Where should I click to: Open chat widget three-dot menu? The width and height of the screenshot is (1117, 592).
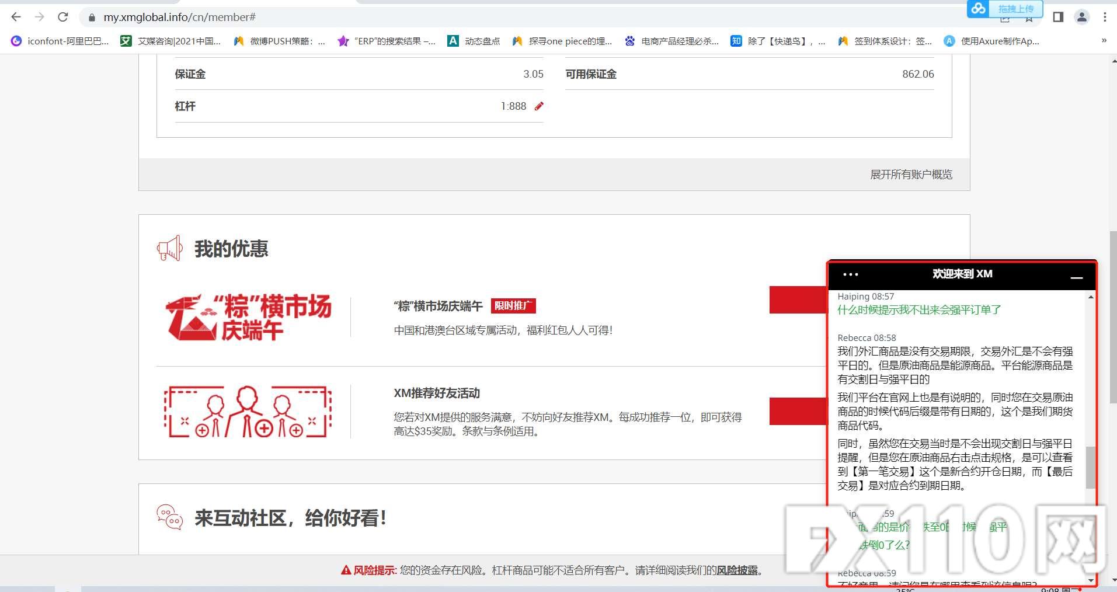tap(851, 274)
